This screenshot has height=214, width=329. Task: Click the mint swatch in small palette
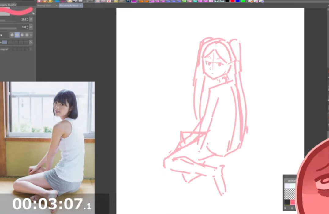tap(293, 186)
